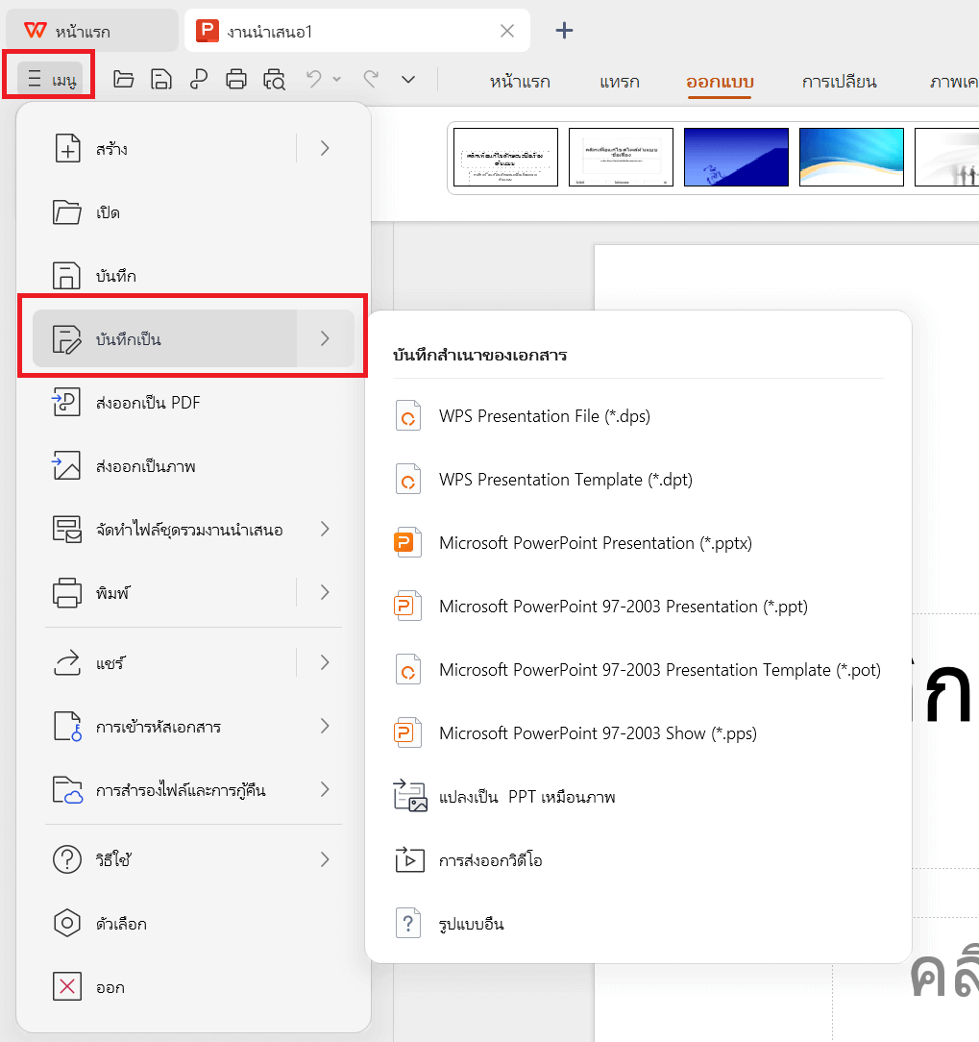Choose รูปแบบอื่น other formats option
Viewport: 979px width, 1042px height.
tap(638, 924)
